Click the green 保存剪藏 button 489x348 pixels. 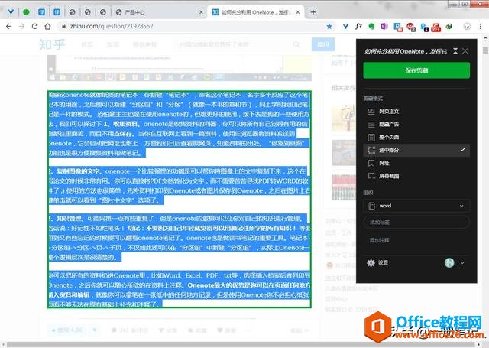pos(416,70)
